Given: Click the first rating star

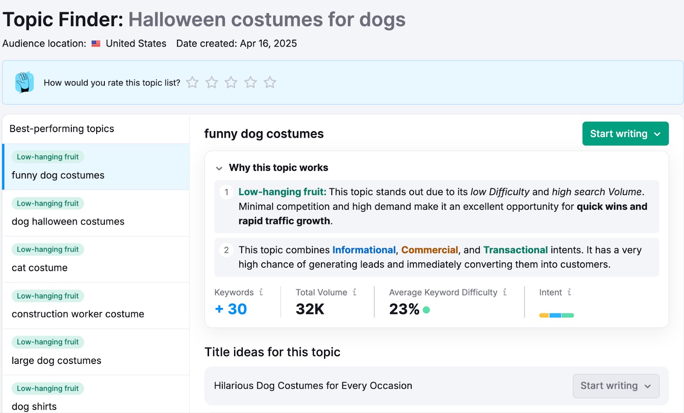Looking at the screenshot, I should point(192,82).
